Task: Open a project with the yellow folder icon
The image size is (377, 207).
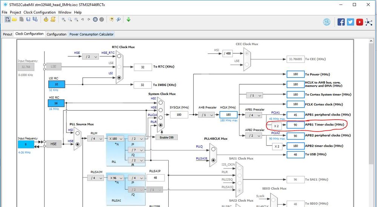Action: pos(14,20)
